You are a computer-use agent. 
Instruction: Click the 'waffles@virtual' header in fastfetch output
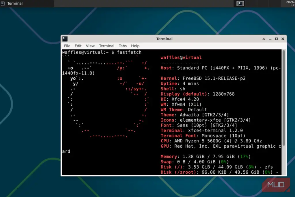tap(181, 57)
